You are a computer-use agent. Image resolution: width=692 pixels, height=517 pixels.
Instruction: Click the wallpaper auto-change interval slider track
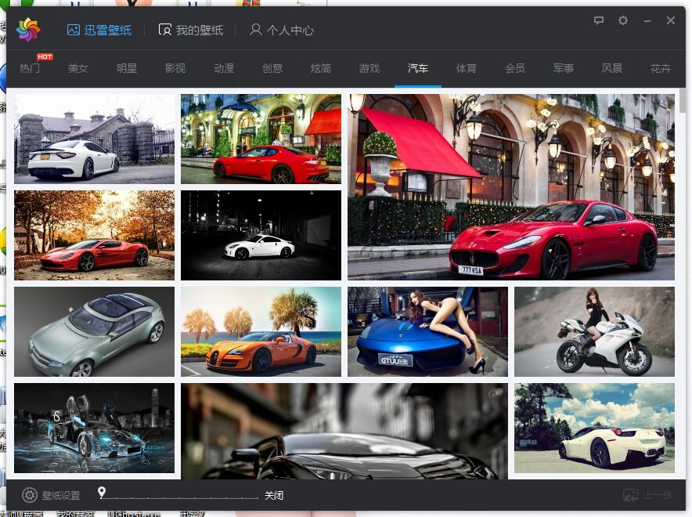click(x=180, y=497)
